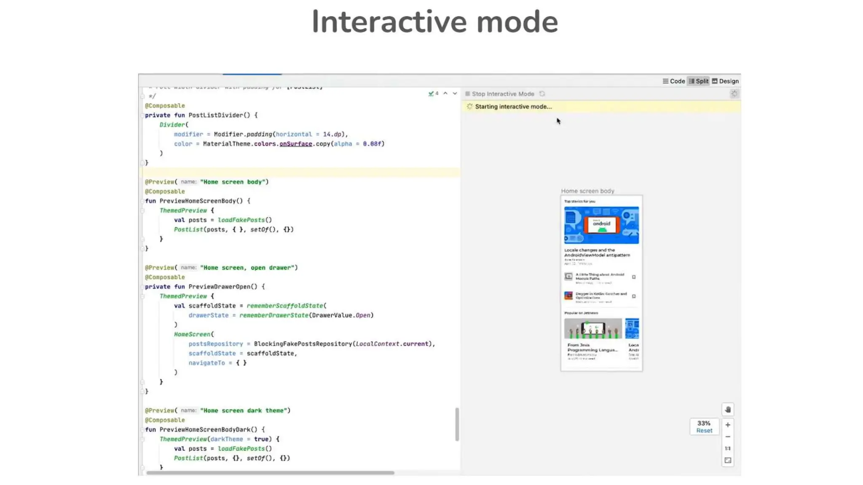
Task: Click the Reset zoom link
Action: click(704, 431)
